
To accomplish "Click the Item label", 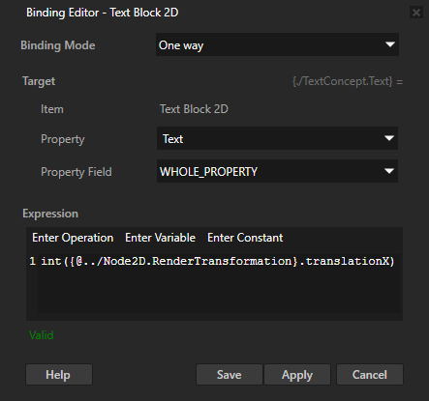I will pos(52,109).
